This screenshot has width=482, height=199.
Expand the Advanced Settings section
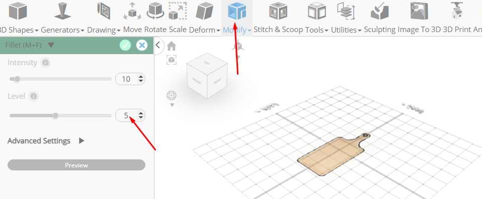pos(46,141)
